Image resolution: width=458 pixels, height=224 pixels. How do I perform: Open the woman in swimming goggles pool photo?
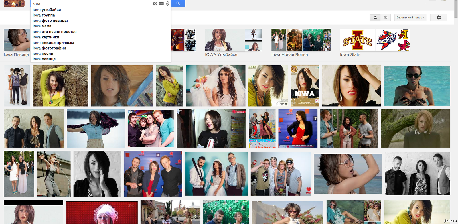point(417,86)
